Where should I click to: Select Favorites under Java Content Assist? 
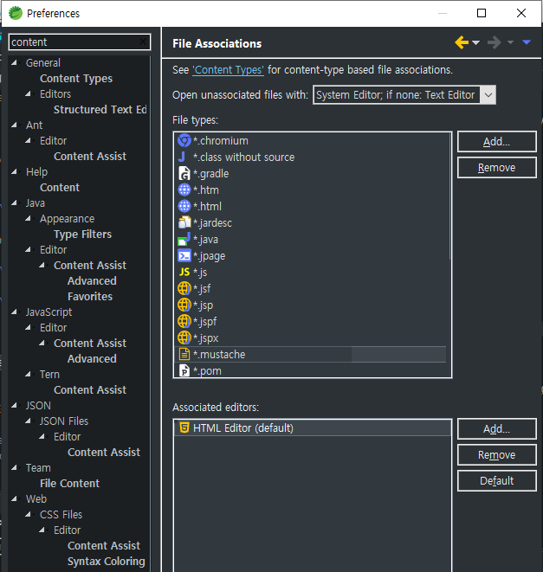[x=90, y=296]
